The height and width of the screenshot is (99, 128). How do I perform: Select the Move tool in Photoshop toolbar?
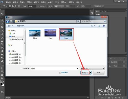(x=2, y=14)
